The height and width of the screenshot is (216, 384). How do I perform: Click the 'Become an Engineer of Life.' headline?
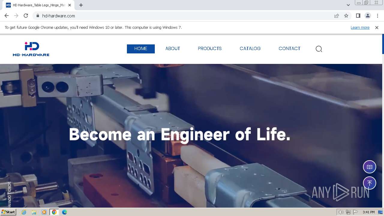coord(180,134)
